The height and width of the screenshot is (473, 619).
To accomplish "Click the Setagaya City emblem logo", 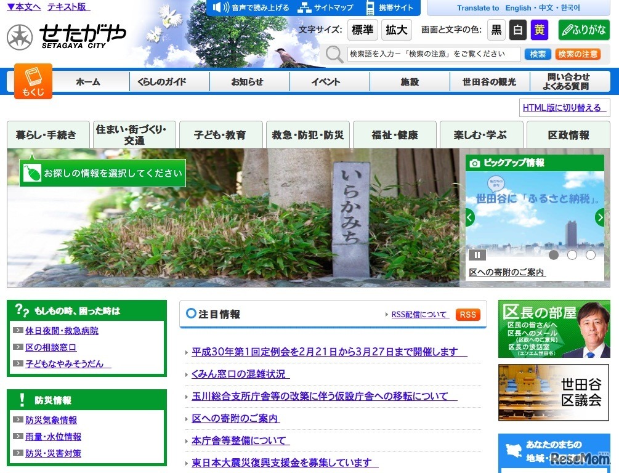I will pos(20,36).
